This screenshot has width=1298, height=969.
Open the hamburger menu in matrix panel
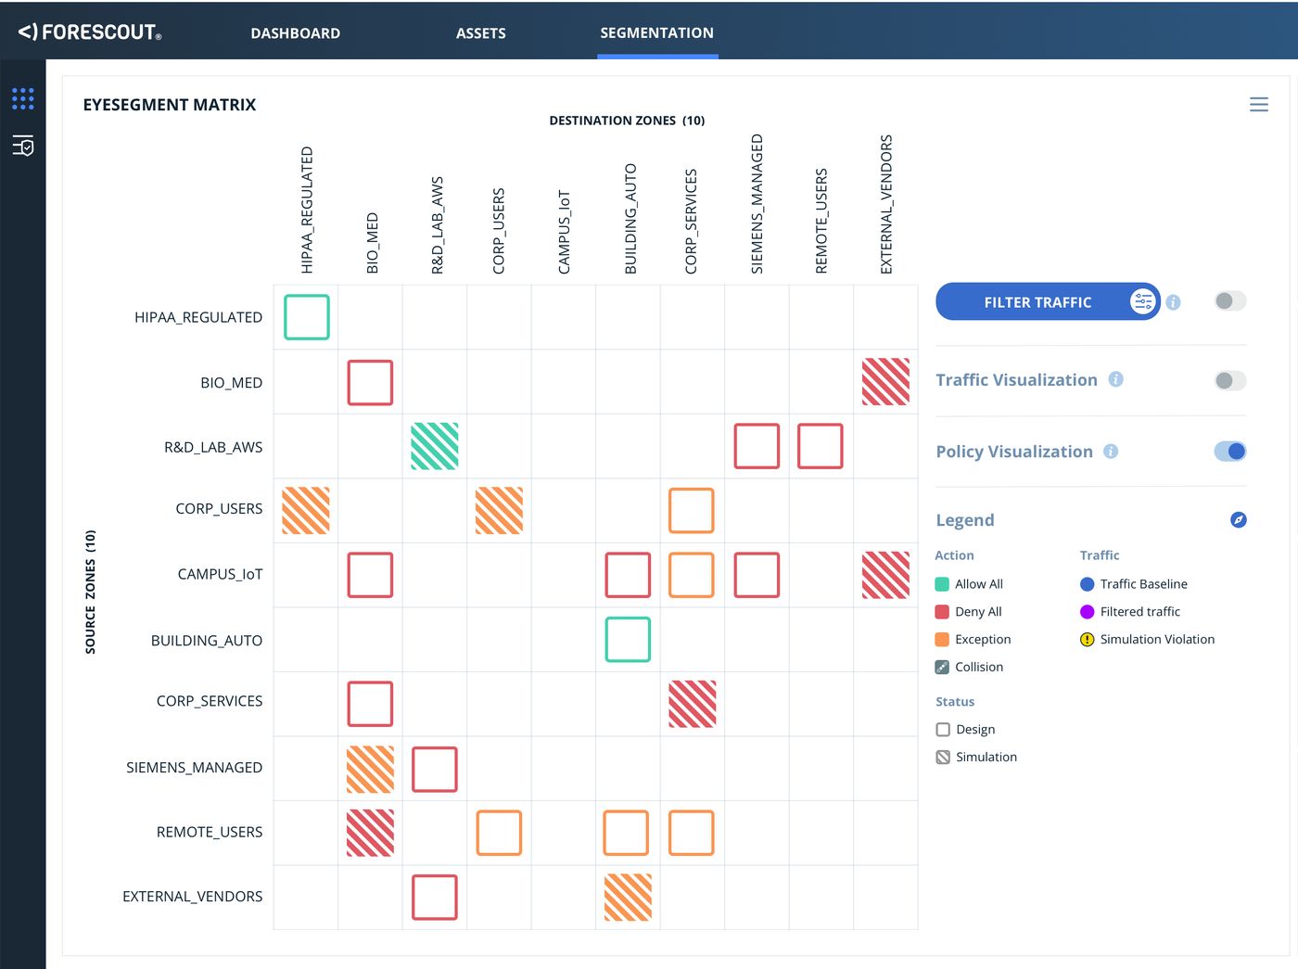click(x=1258, y=105)
